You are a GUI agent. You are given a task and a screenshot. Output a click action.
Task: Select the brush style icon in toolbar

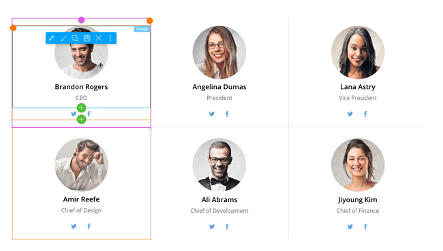[63, 38]
